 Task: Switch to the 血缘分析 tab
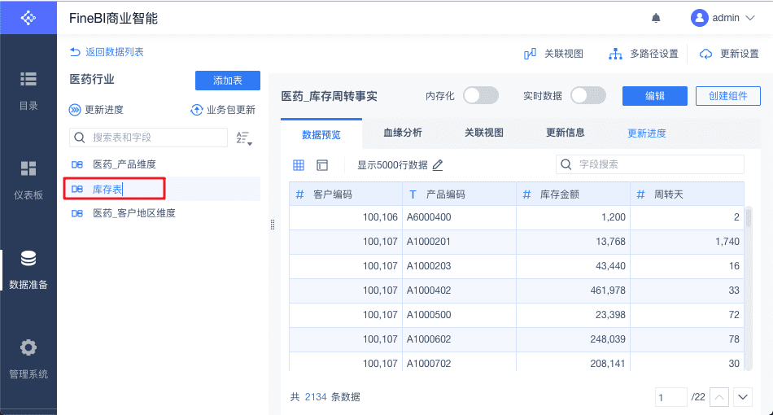[402, 133]
